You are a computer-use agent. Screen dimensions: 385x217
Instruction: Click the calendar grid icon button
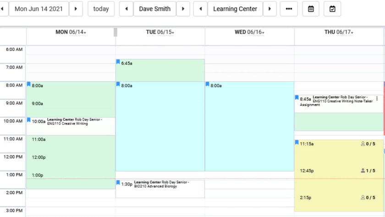pos(311,9)
